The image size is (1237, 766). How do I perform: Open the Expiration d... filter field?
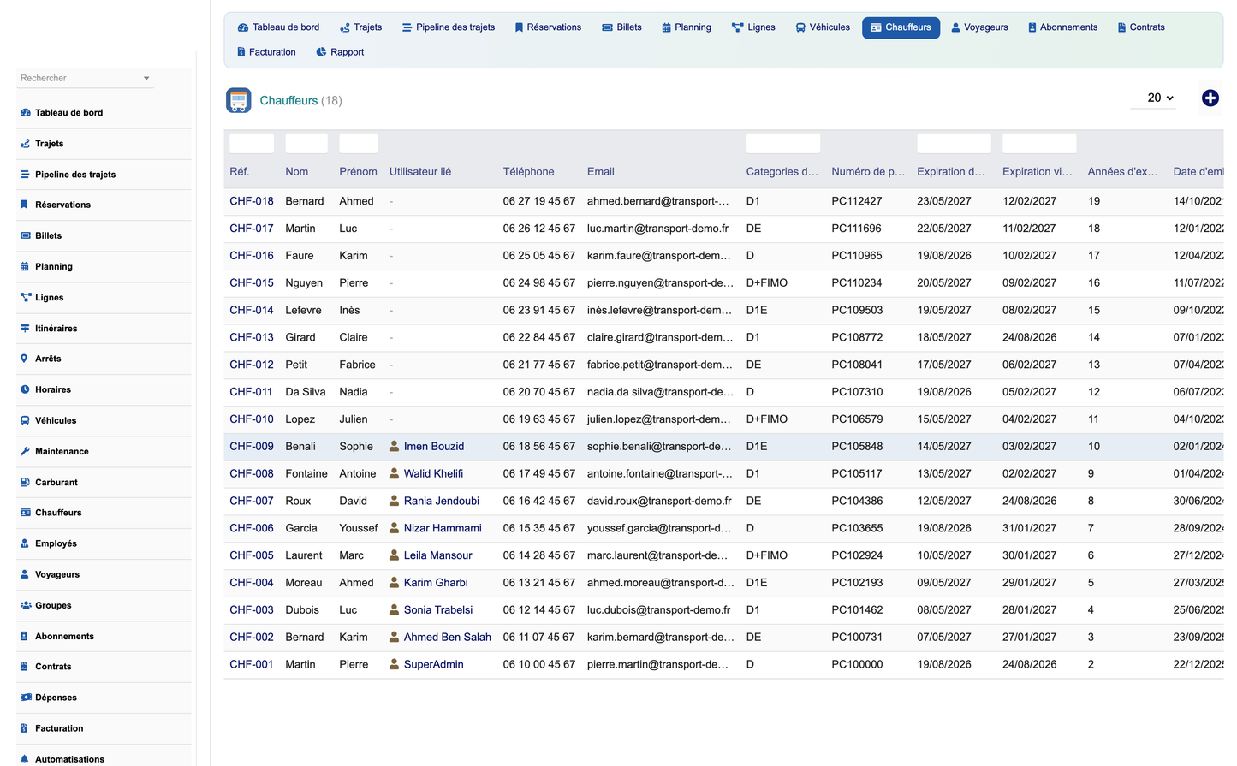click(x=954, y=143)
